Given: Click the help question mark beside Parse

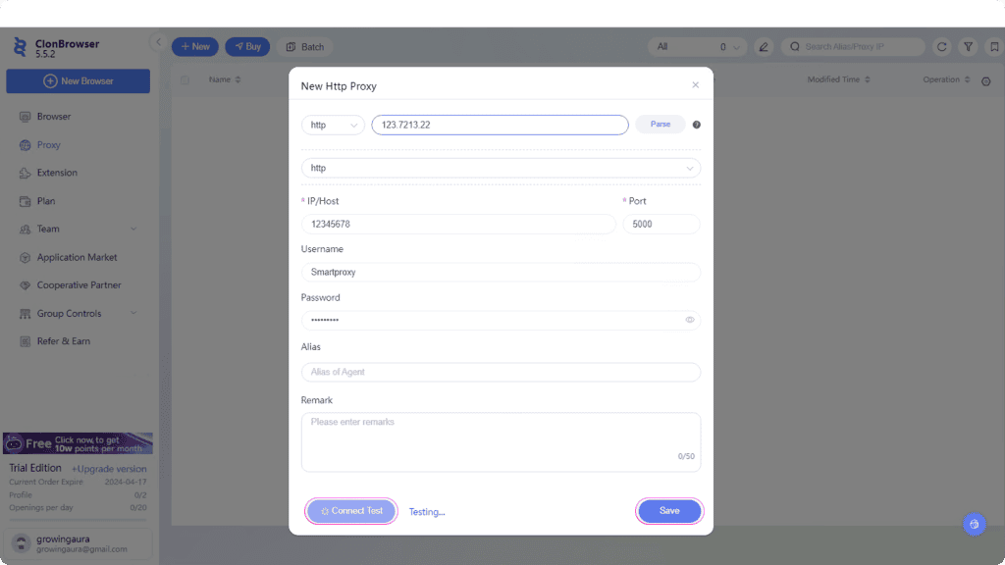Looking at the screenshot, I should pyautogui.click(x=697, y=125).
